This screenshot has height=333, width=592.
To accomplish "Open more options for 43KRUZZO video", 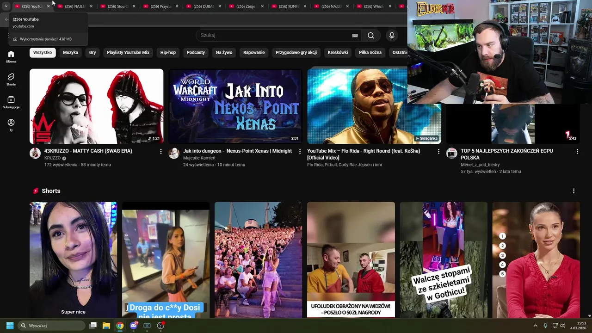I will [161, 152].
